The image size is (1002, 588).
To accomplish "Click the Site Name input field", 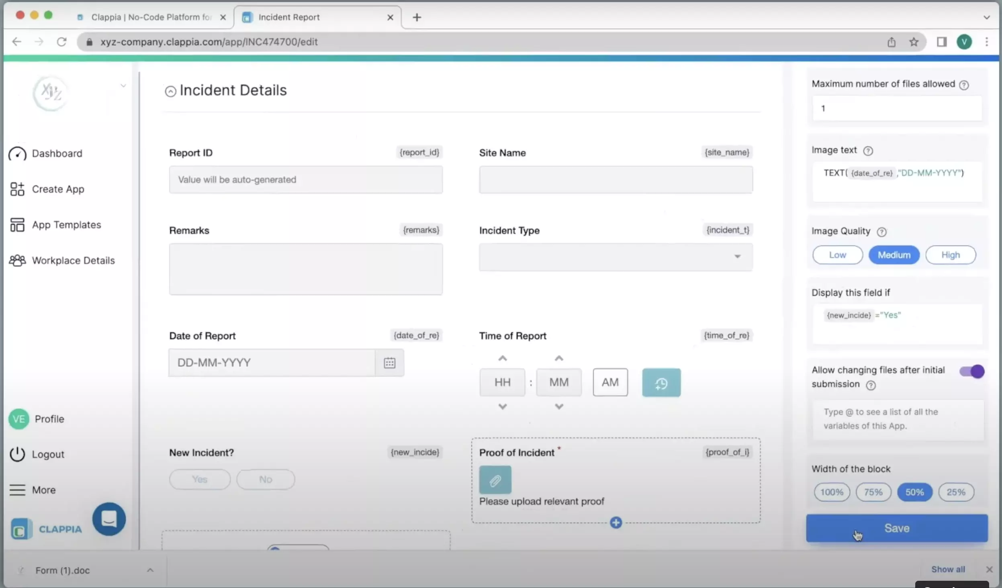I will (x=616, y=180).
